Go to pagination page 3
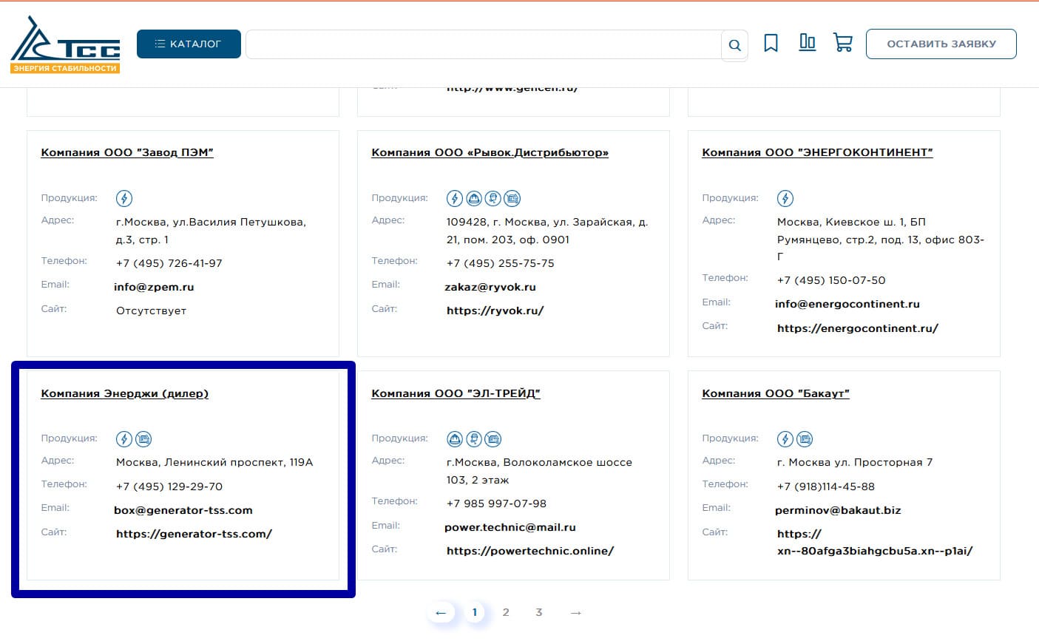This screenshot has height=641, width=1039. click(539, 612)
